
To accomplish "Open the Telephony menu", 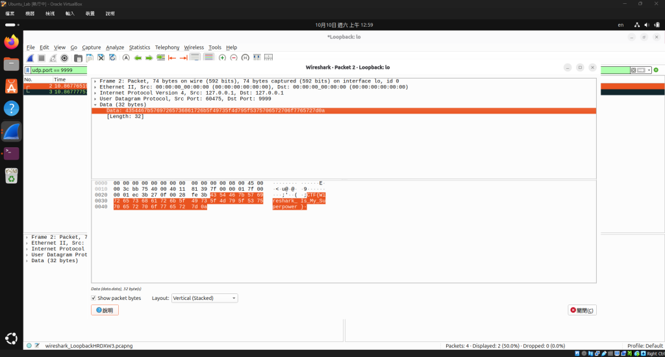I will 167,47.
